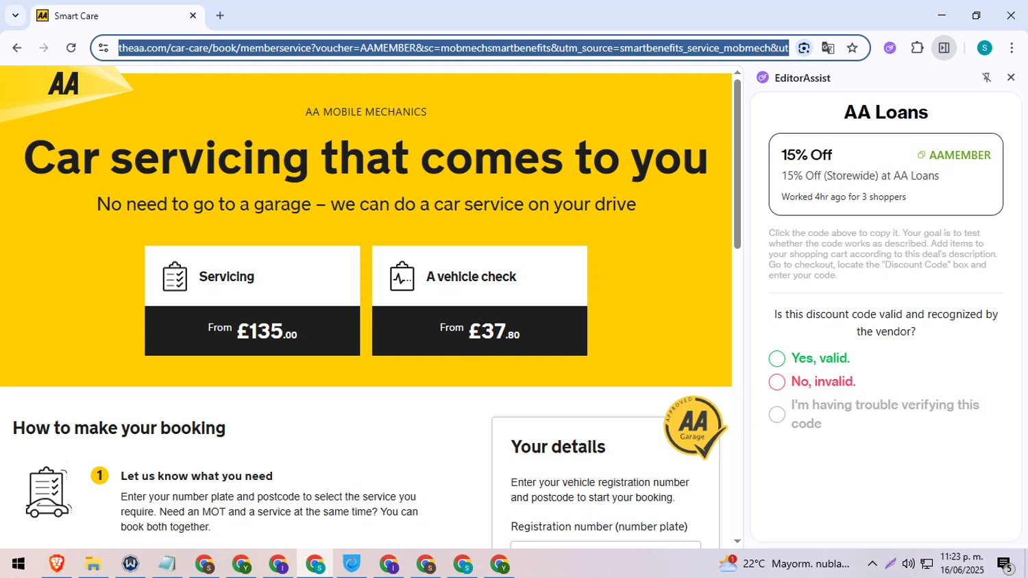Screen dimensions: 1028x578
Task: Open the Extensions puzzle icon
Action: pos(917,47)
